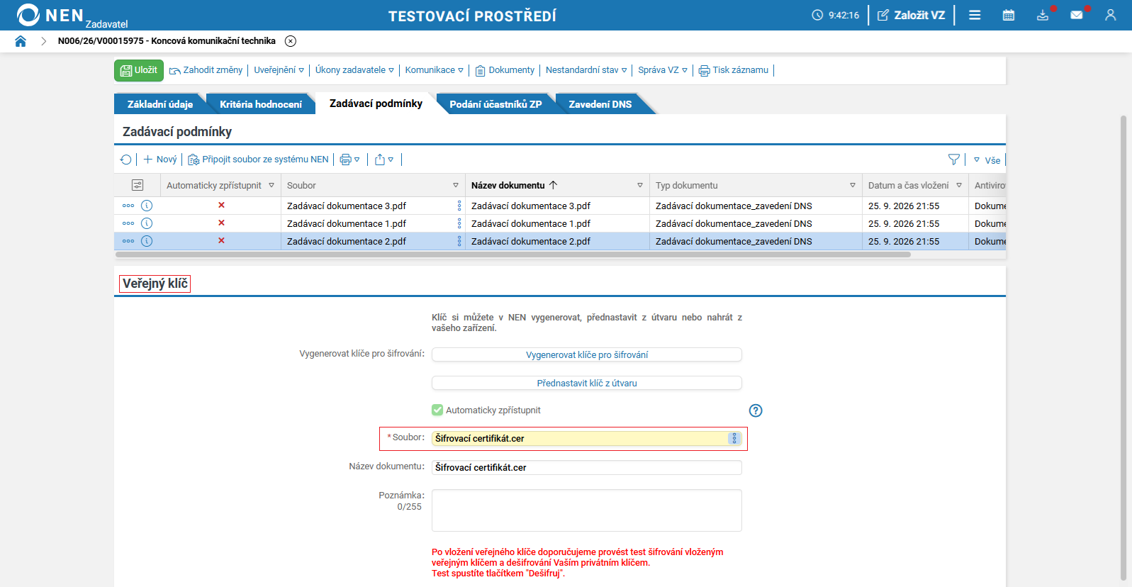Switch to the Zavedení DNS tab
The width and height of the screenshot is (1132, 587).
click(600, 104)
